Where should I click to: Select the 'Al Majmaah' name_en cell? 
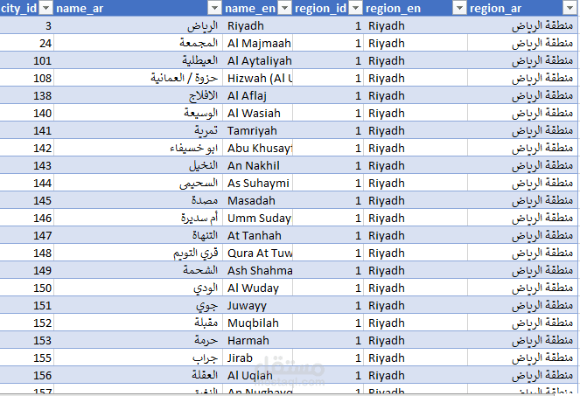pyautogui.click(x=257, y=43)
